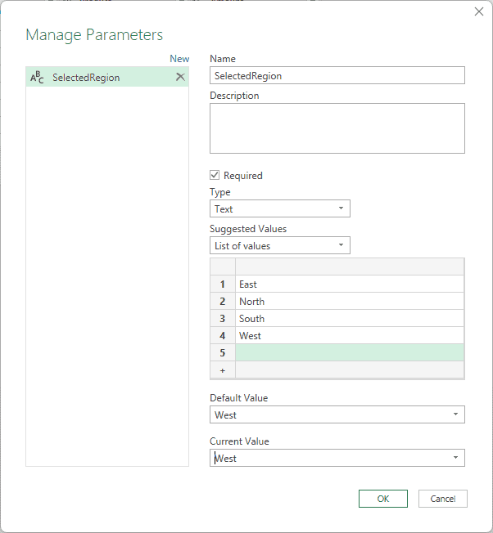Select the South value cell

tap(350, 318)
